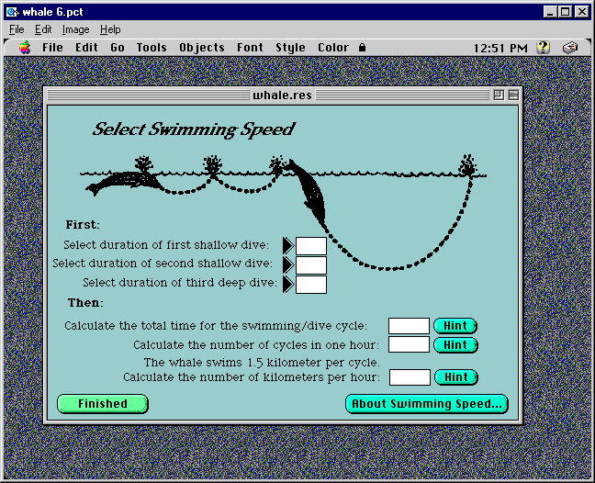Viewport: 595px width, 483px height.
Task: Click the collapse box on whale.res window
Action: pyautogui.click(x=513, y=95)
